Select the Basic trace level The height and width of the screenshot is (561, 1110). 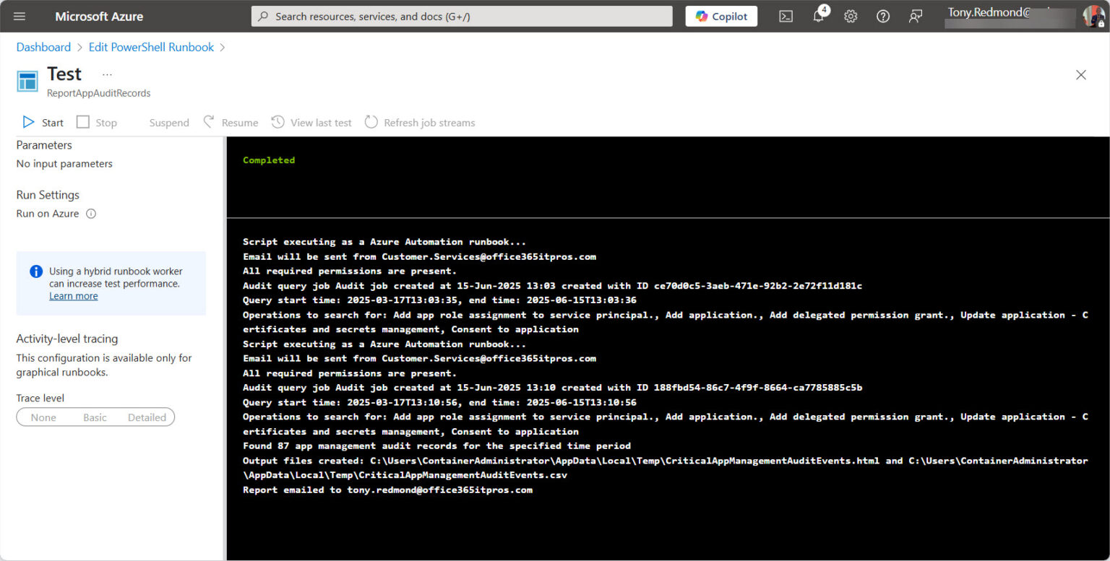point(95,417)
